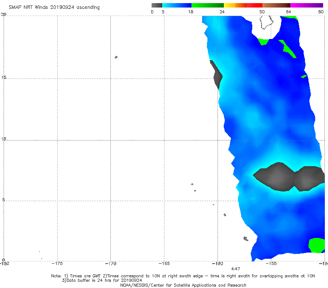Click the colorbar label '64'

point(289,12)
